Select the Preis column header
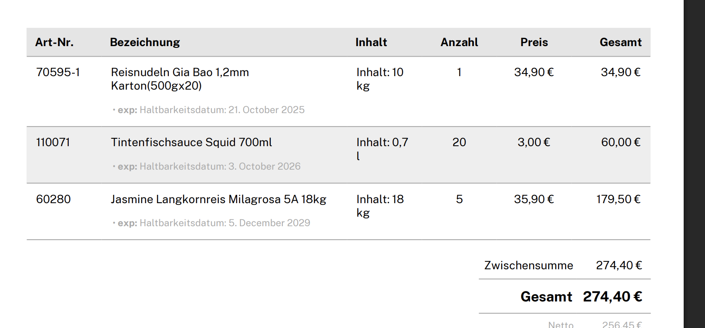The height and width of the screenshot is (328, 705). (x=534, y=42)
